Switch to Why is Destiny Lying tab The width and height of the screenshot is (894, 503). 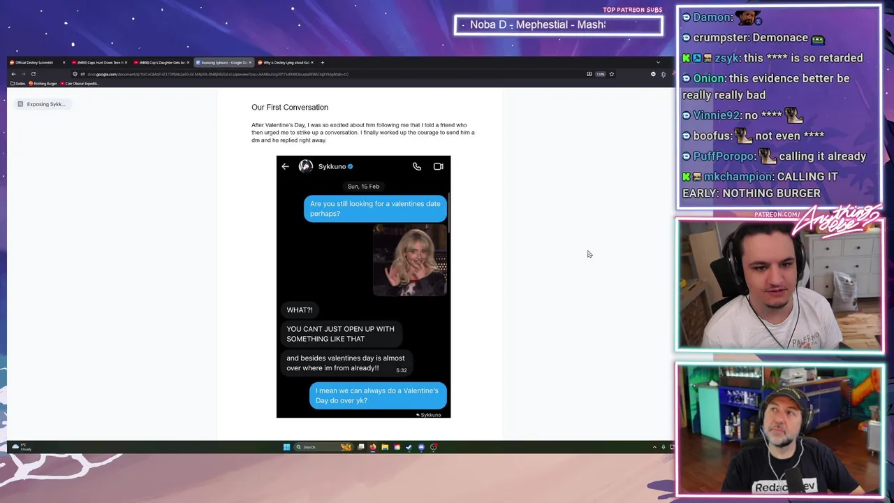tap(285, 62)
